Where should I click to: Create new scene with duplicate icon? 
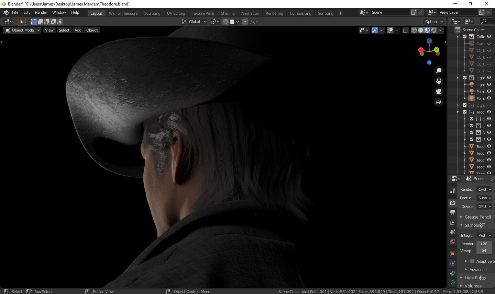pos(414,12)
